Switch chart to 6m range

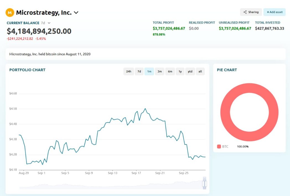[170, 72]
